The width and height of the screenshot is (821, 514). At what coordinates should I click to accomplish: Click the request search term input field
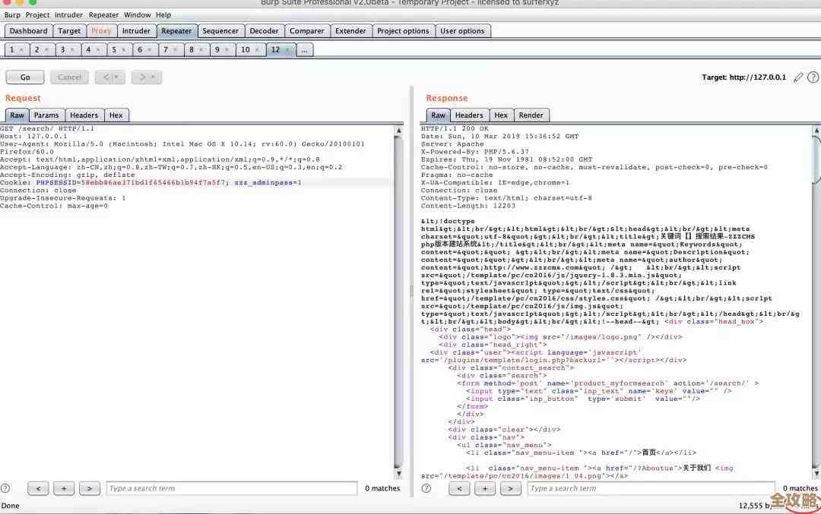[231, 488]
